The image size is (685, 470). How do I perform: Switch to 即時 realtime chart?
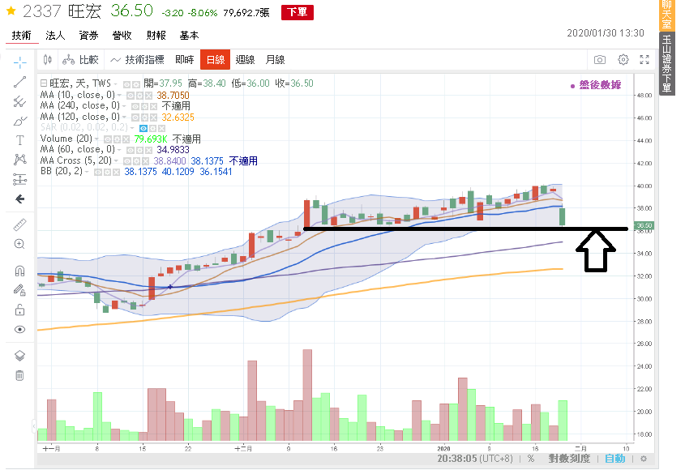point(184,60)
